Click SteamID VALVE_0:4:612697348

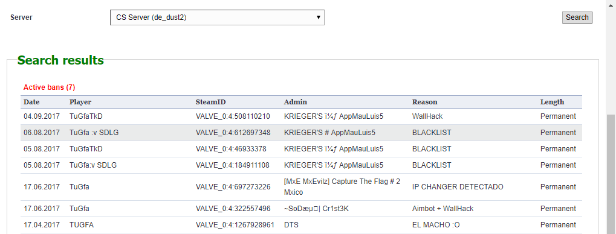click(233, 133)
